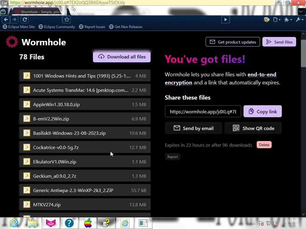Open the Get New Releases bookmark
306x229 pixels.
pyautogui.click(x=126, y=27)
